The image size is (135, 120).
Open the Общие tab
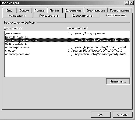tap(24, 10)
